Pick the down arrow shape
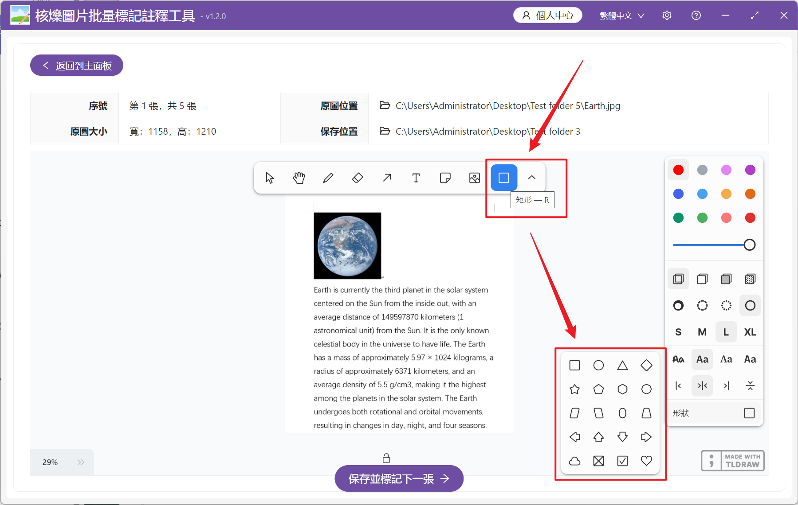The image size is (798, 505). click(622, 437)
